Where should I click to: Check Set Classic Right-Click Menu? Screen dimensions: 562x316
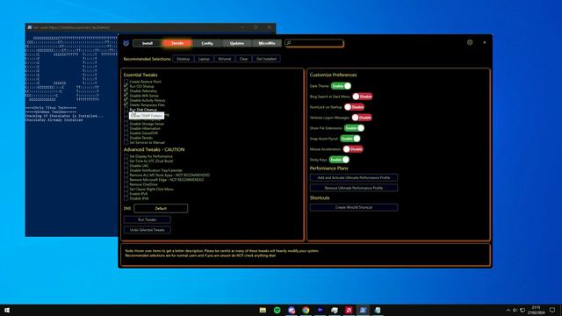coord(126,190)
